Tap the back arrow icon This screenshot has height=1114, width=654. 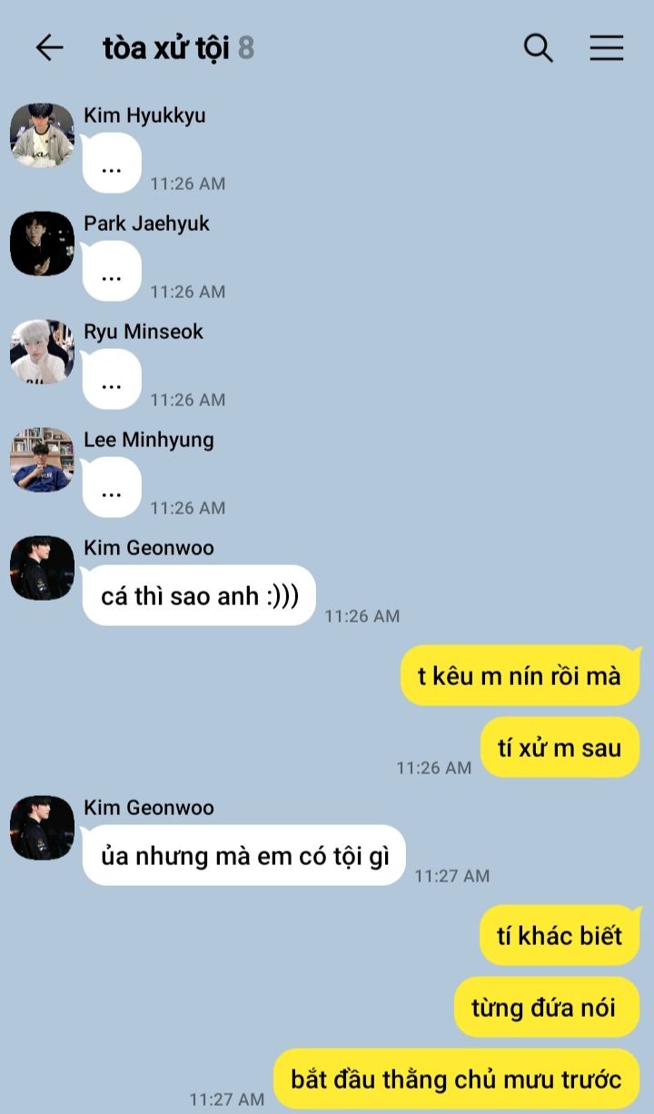coord(49,47)
